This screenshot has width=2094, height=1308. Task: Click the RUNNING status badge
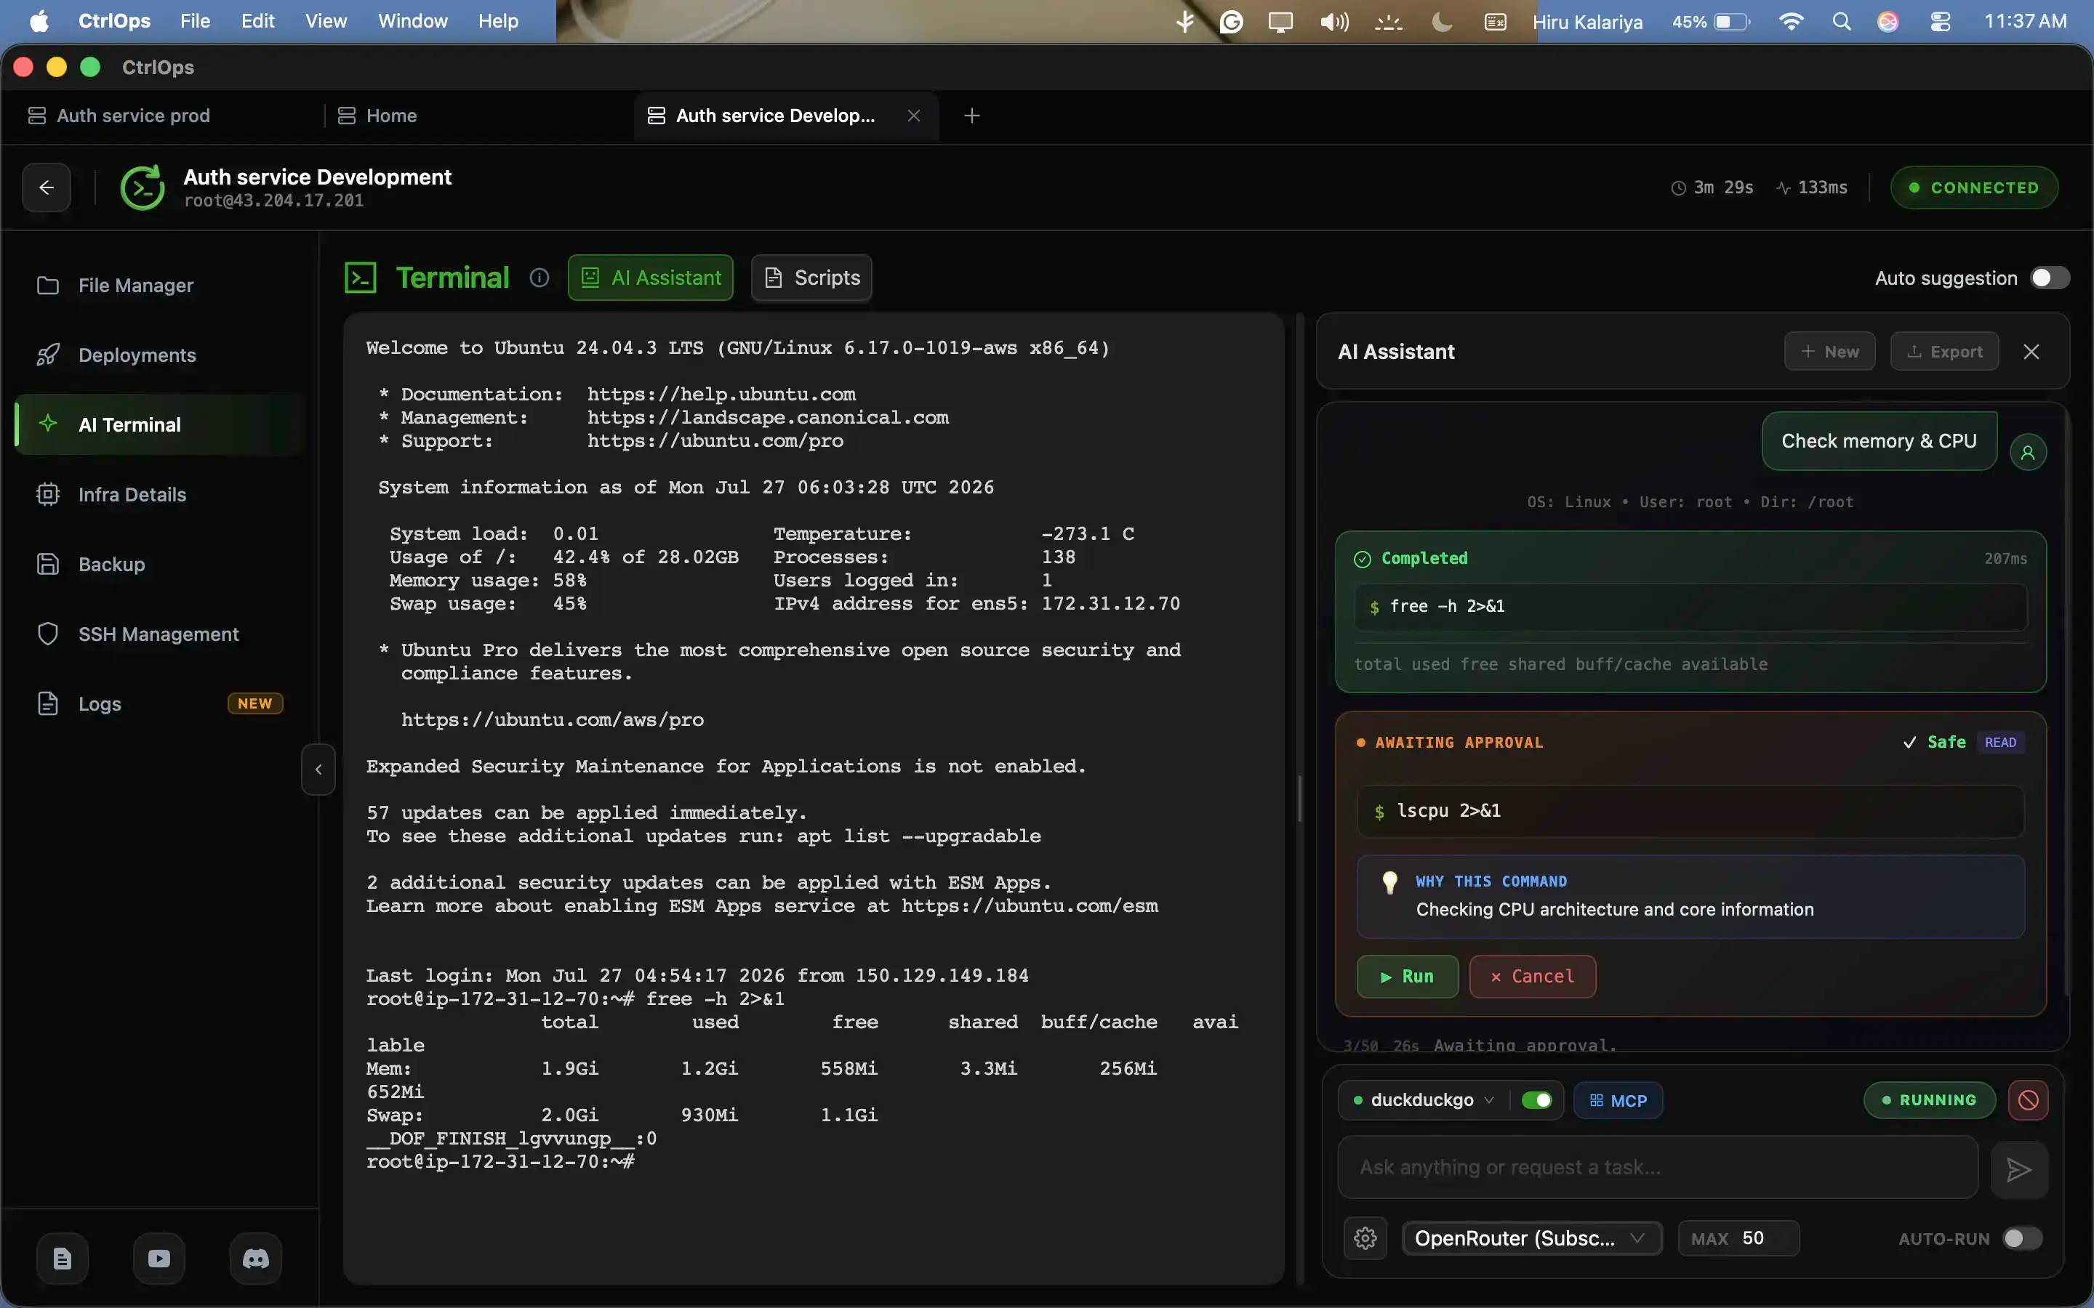(x=1930, y=1100)
